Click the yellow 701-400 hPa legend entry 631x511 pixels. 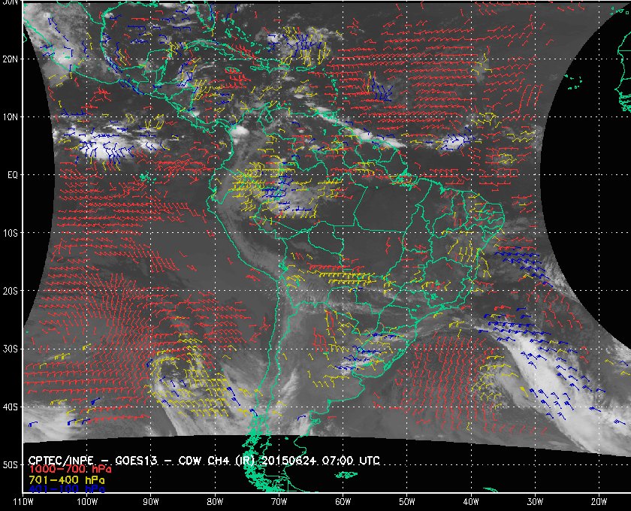(66, 480)
